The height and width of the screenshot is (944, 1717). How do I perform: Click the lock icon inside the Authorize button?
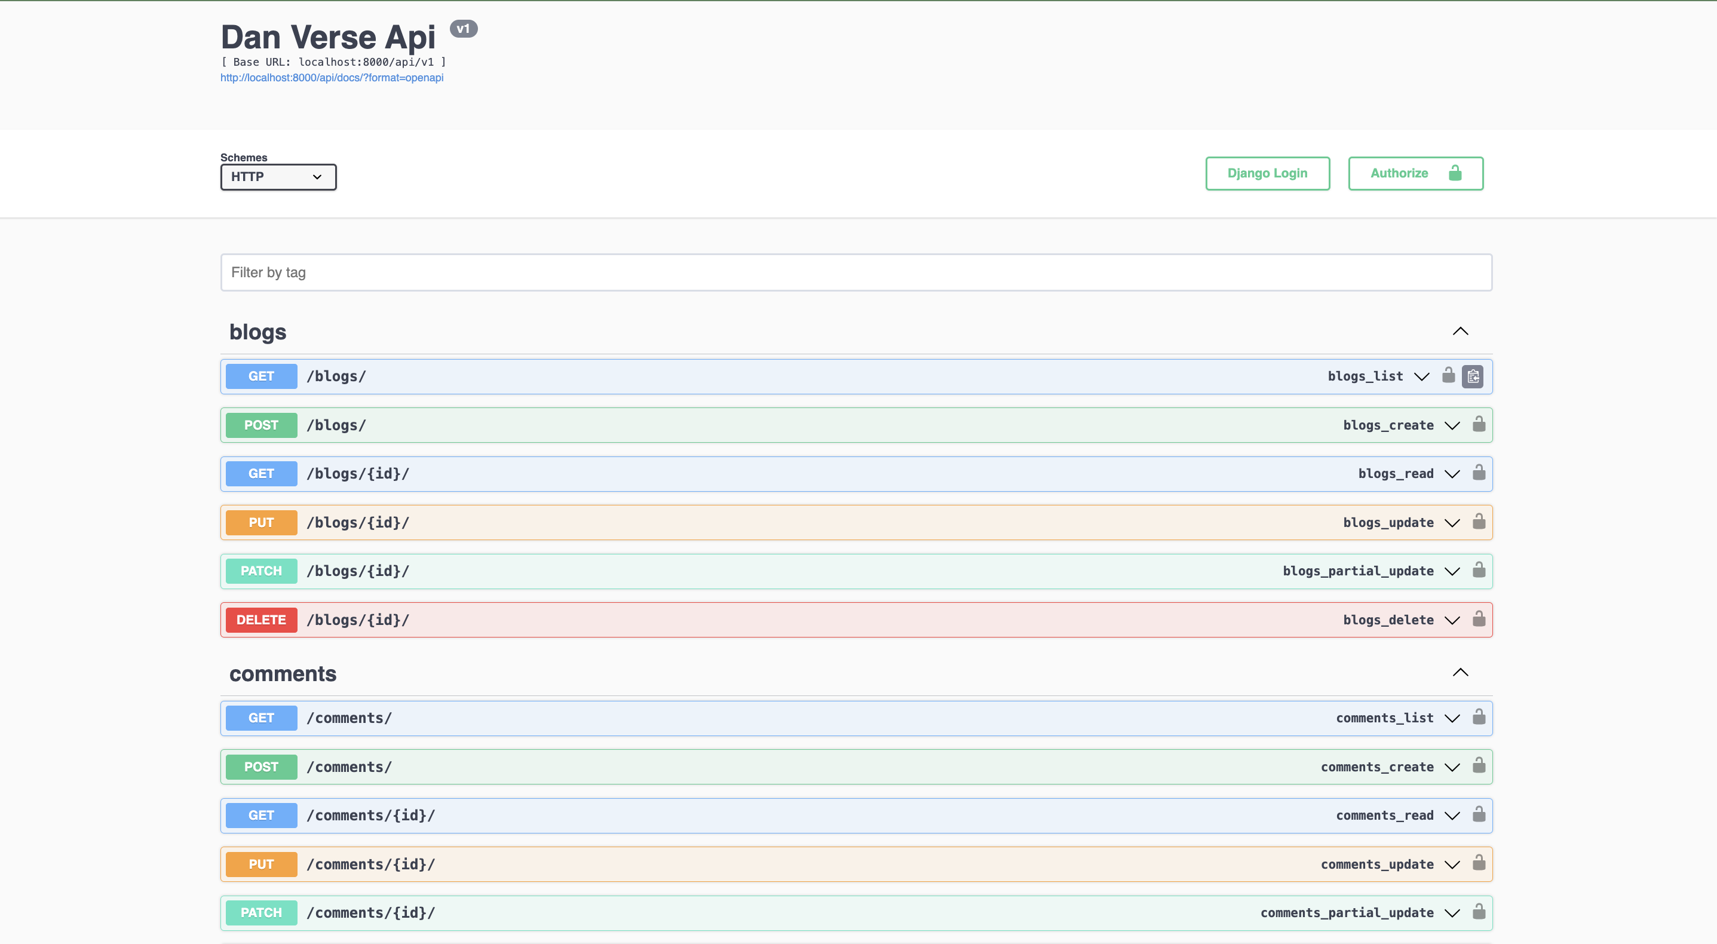(x=1454, y=173)
